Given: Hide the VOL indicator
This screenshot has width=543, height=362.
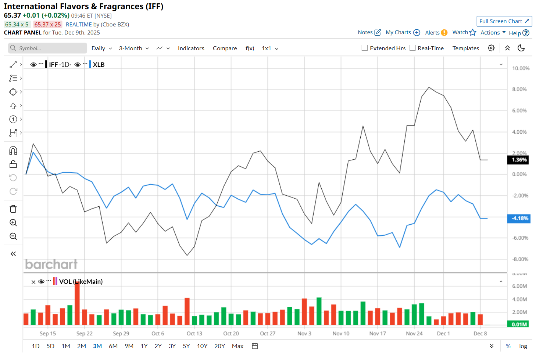Looking at the screenshot, I should pyautogui.click(x=41, y=282).
